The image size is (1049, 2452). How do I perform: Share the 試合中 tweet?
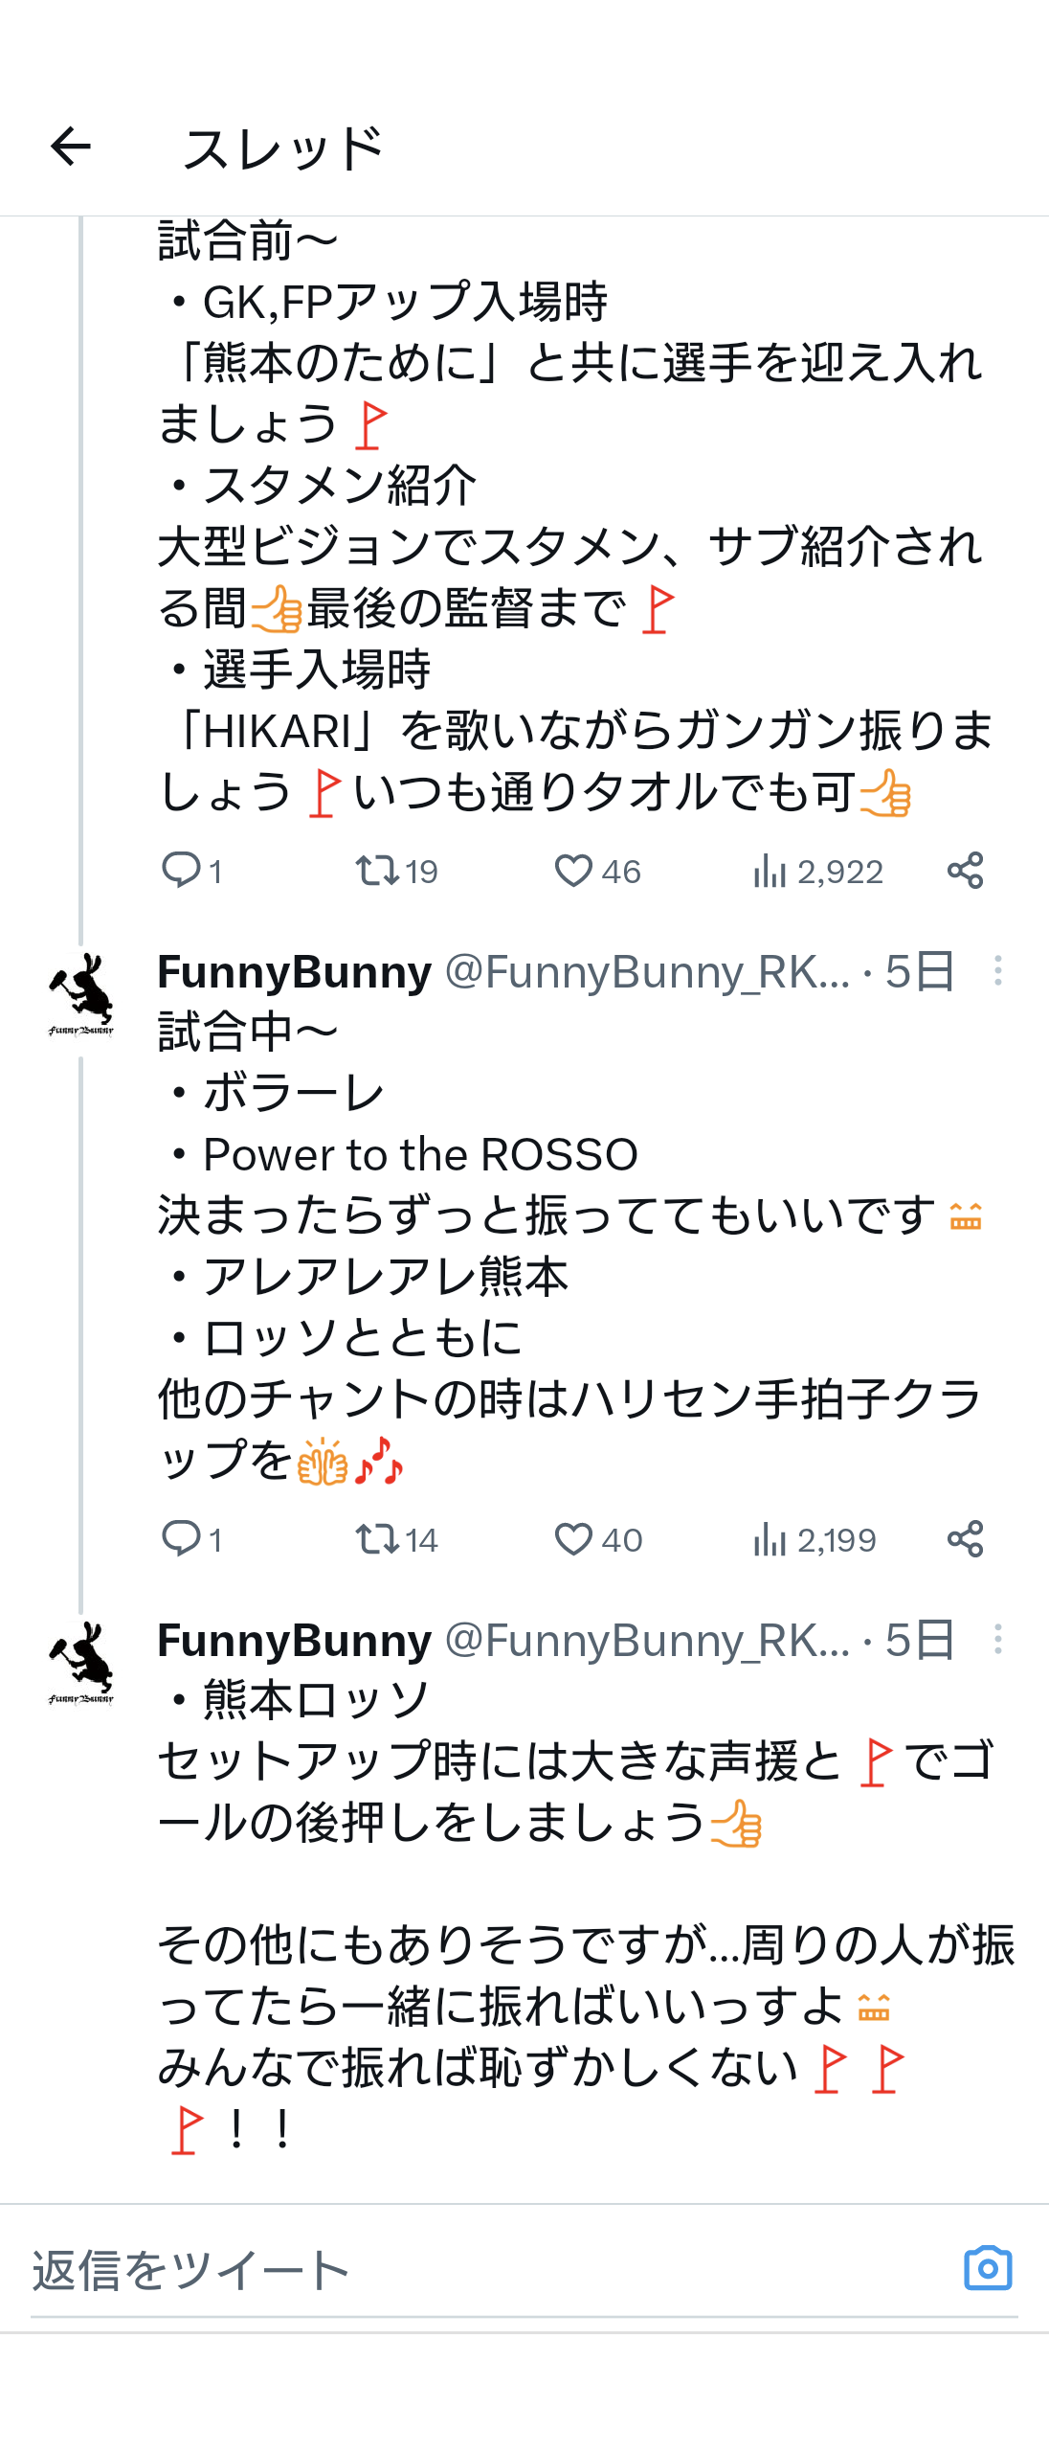(x=965, y=1539)
